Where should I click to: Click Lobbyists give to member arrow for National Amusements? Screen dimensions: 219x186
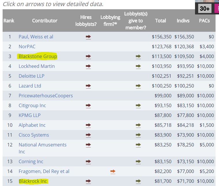(x=138, y=145)
